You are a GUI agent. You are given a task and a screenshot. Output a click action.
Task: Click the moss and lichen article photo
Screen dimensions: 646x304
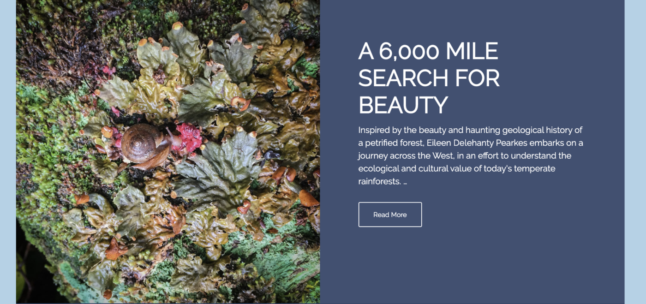(x=168, y=152)
